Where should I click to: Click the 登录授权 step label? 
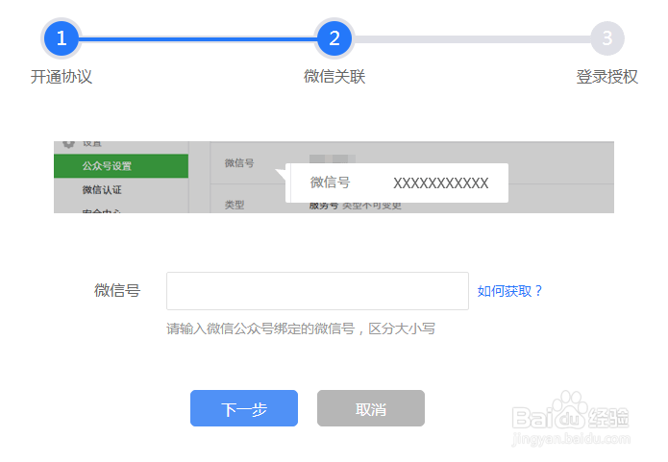pyautogui.click(x=607, y=77)
